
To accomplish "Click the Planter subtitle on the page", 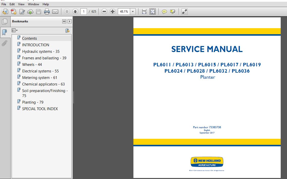I will 208,77.
